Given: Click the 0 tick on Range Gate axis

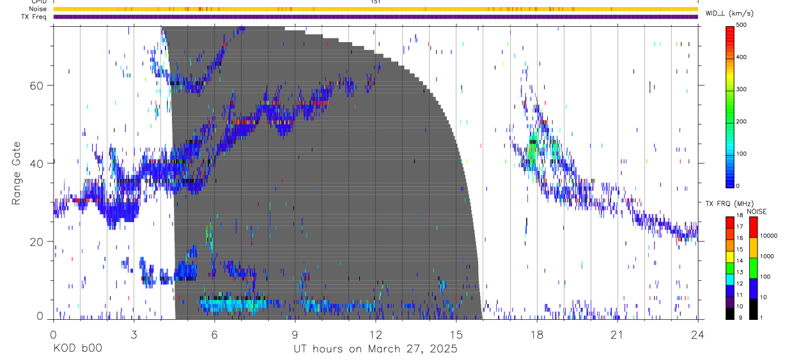Looking at the screenshot, I should click(40, 316).
